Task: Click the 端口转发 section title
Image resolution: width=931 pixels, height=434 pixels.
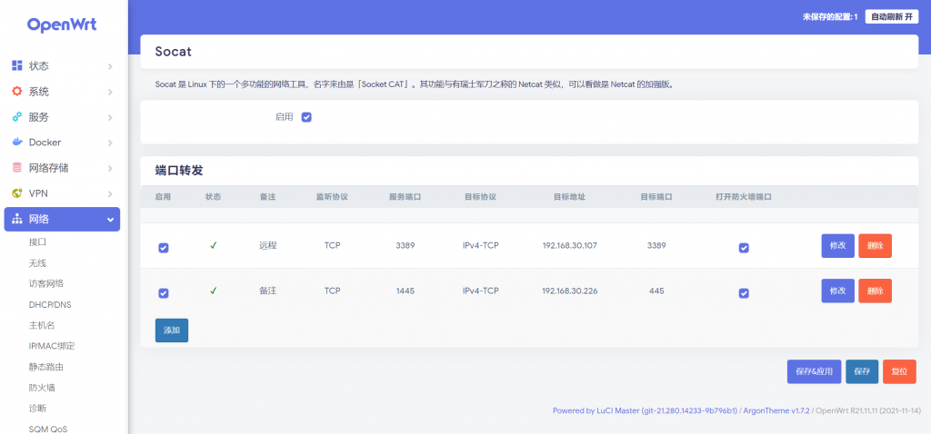Action: 179,171
